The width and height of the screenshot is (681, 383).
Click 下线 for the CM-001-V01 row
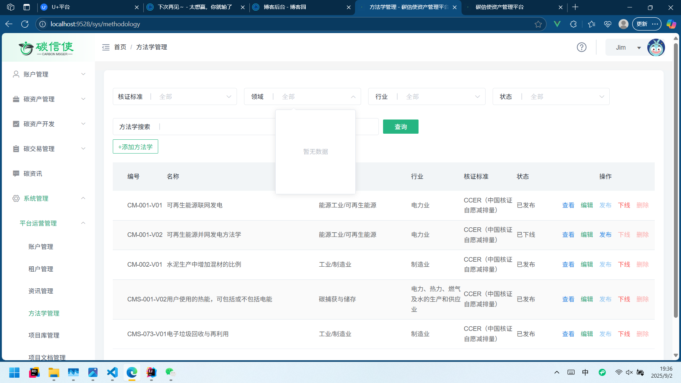tap(624, 205)
